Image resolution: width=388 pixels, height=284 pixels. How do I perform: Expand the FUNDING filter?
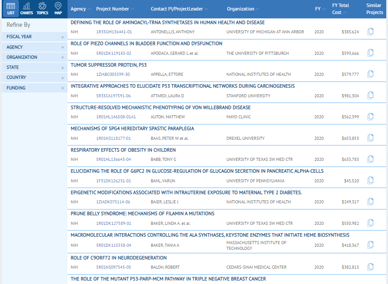click(x=34, y=88)
